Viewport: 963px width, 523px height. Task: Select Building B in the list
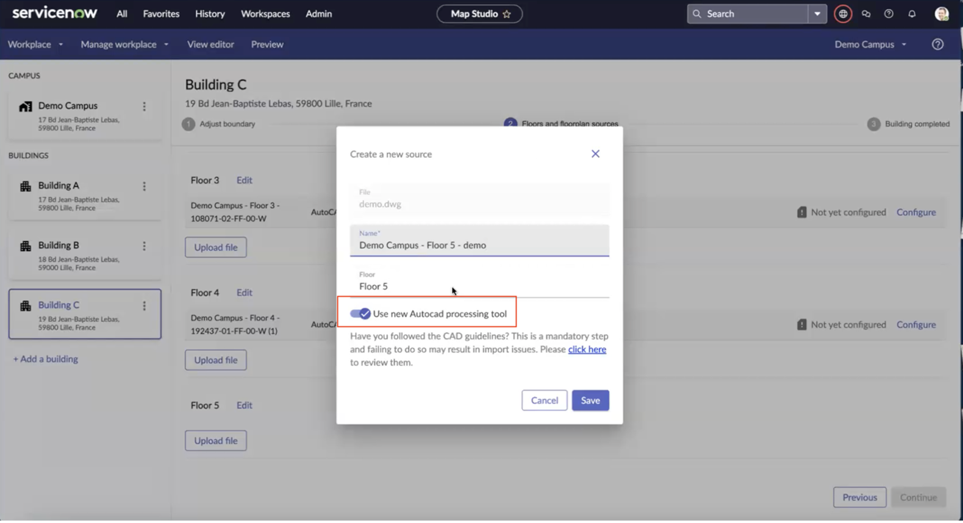tap(85, 255)
